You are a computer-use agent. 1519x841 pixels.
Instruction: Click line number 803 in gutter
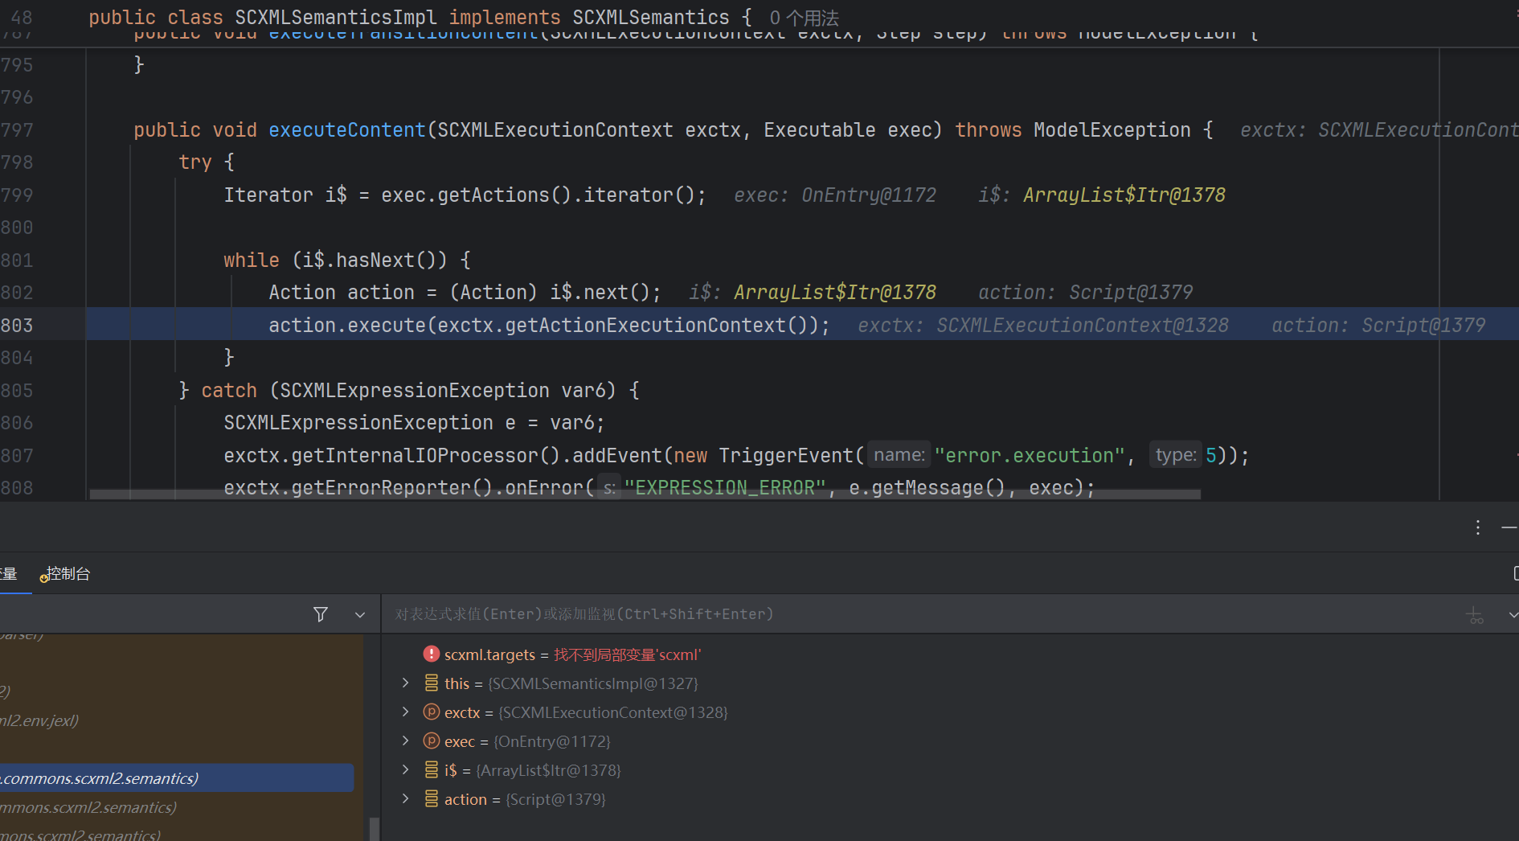(18, 325)
